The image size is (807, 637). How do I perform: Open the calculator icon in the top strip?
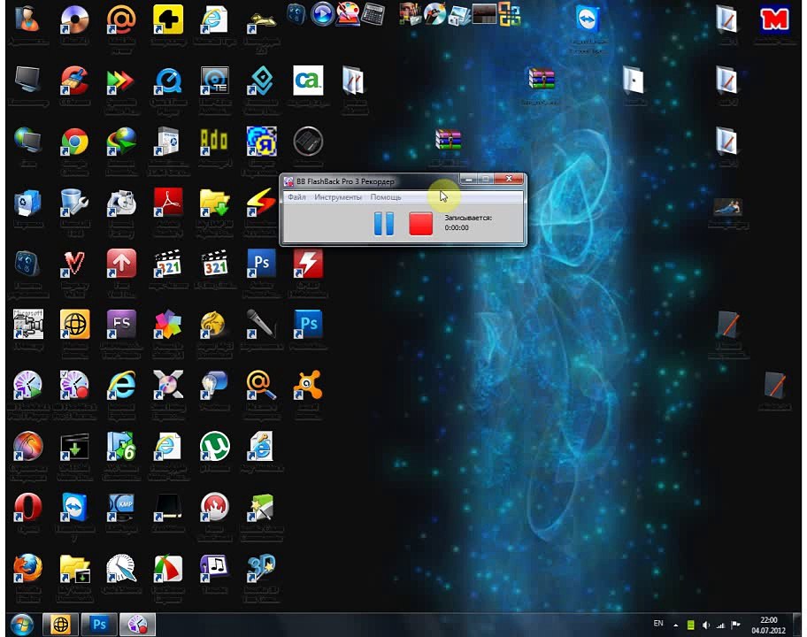tap(373, 14)
